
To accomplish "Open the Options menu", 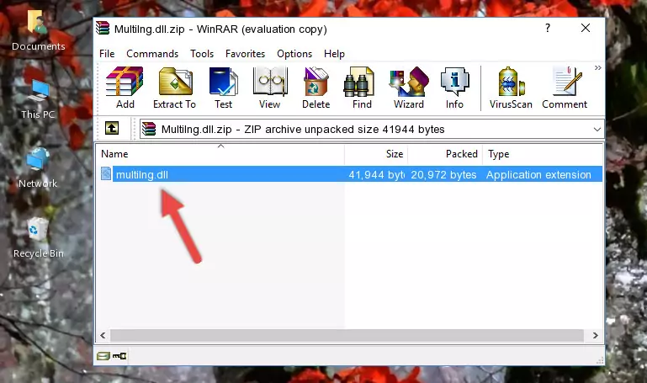I will (294, 54).
